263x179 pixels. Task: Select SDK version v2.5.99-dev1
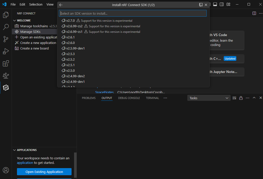tap(133, 48)
